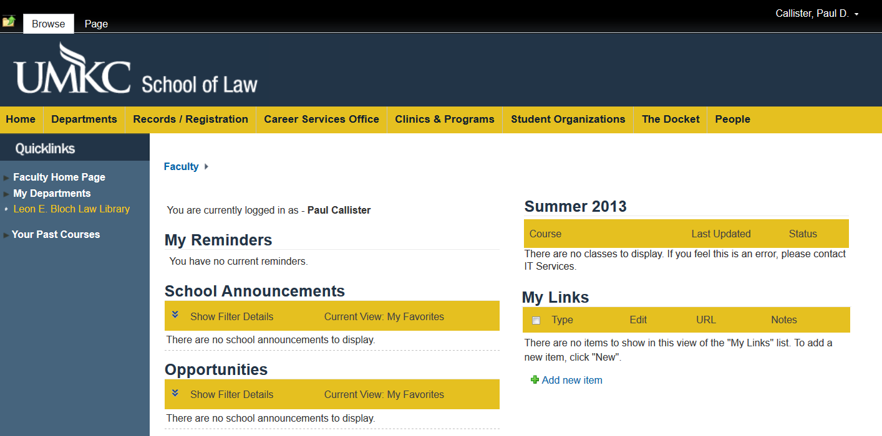
Task: Open the Departments menu item
Action: [x=84, y=120]
